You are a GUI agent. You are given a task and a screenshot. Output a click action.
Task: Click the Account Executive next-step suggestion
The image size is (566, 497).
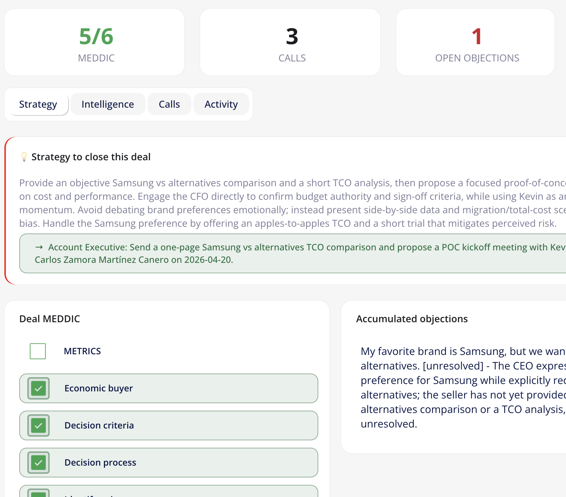point(293,253)
